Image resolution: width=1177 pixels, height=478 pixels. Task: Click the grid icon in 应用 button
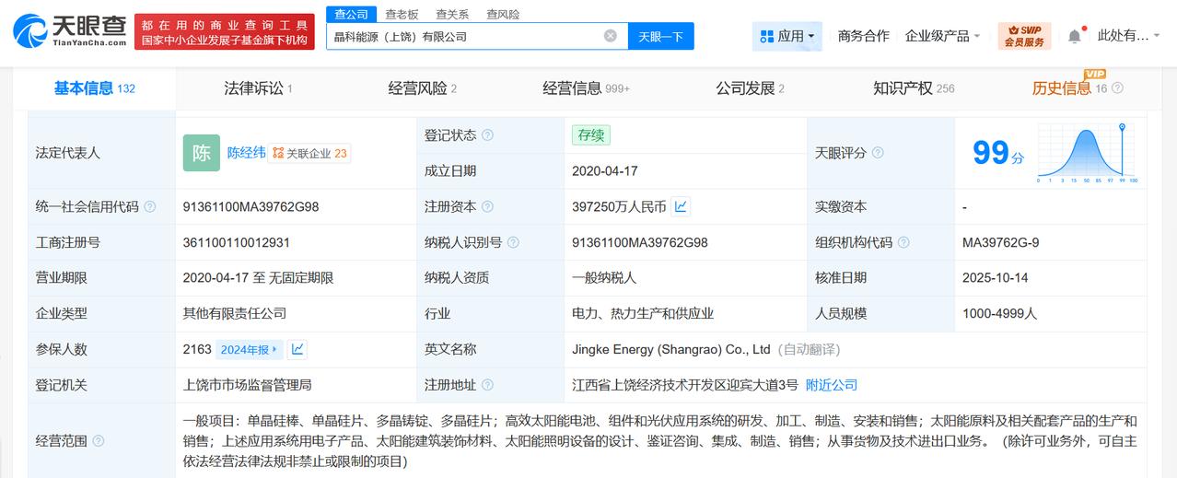(767, 37)
